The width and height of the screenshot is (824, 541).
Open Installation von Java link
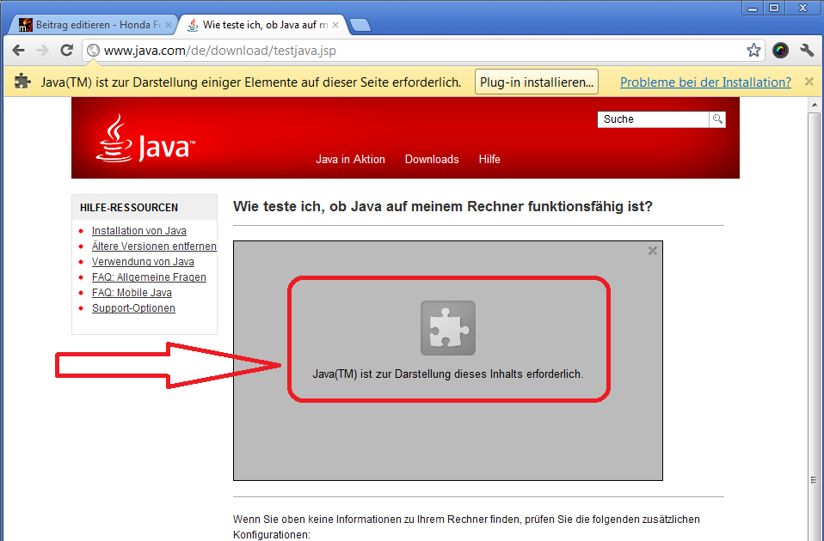(x=139, y=231)
